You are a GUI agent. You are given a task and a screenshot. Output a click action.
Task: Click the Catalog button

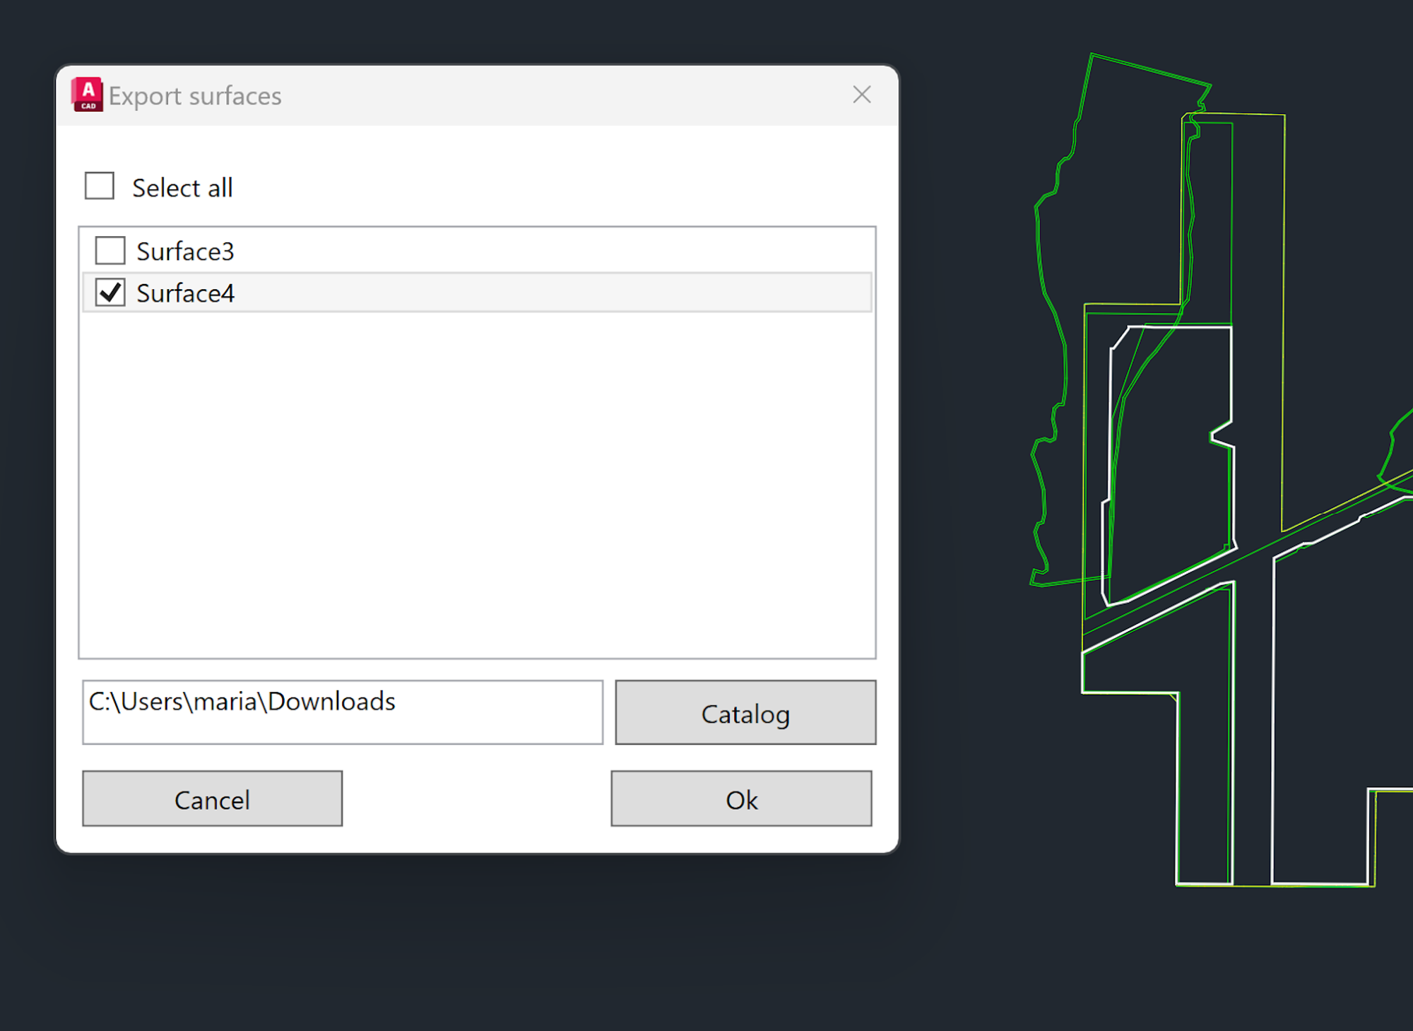tap(745, 713)
